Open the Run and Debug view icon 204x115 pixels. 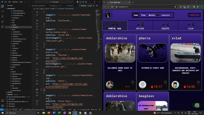[2, 22]
